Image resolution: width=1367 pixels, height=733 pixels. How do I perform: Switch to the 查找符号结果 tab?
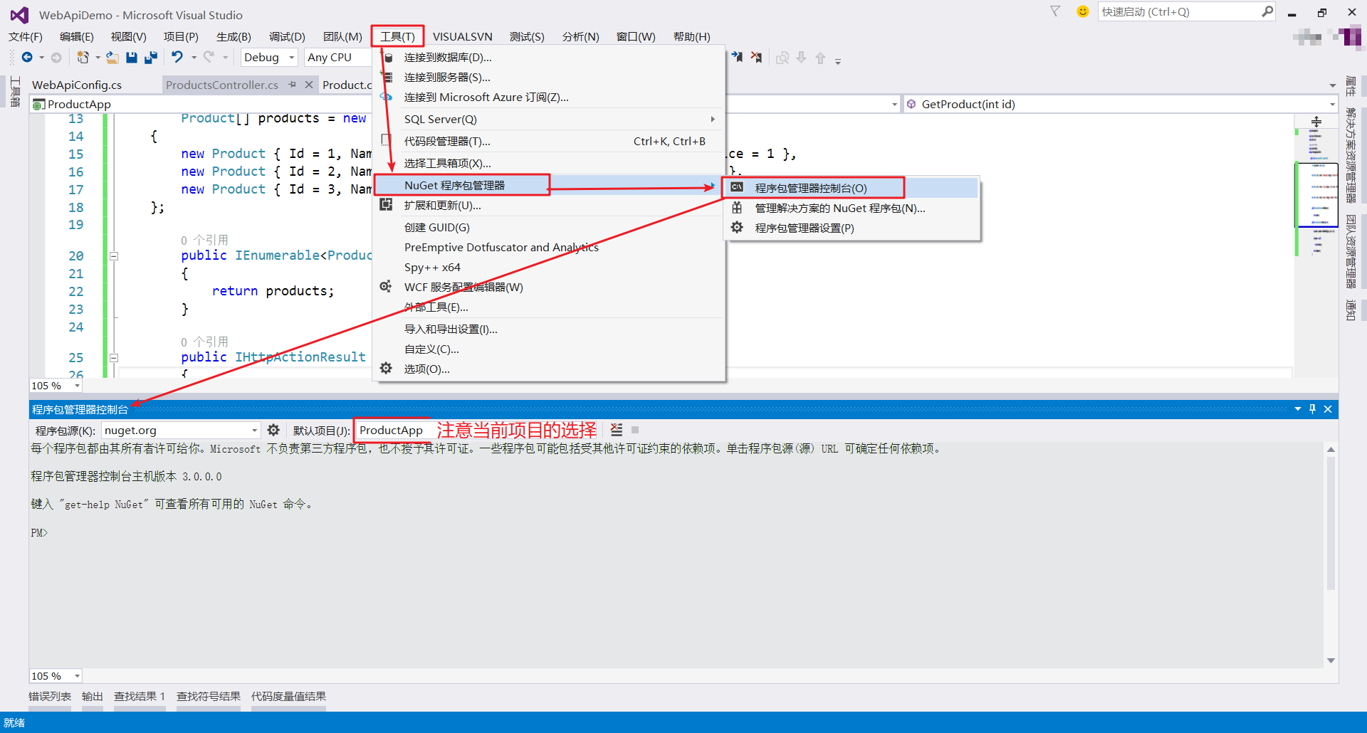point(209,696)
